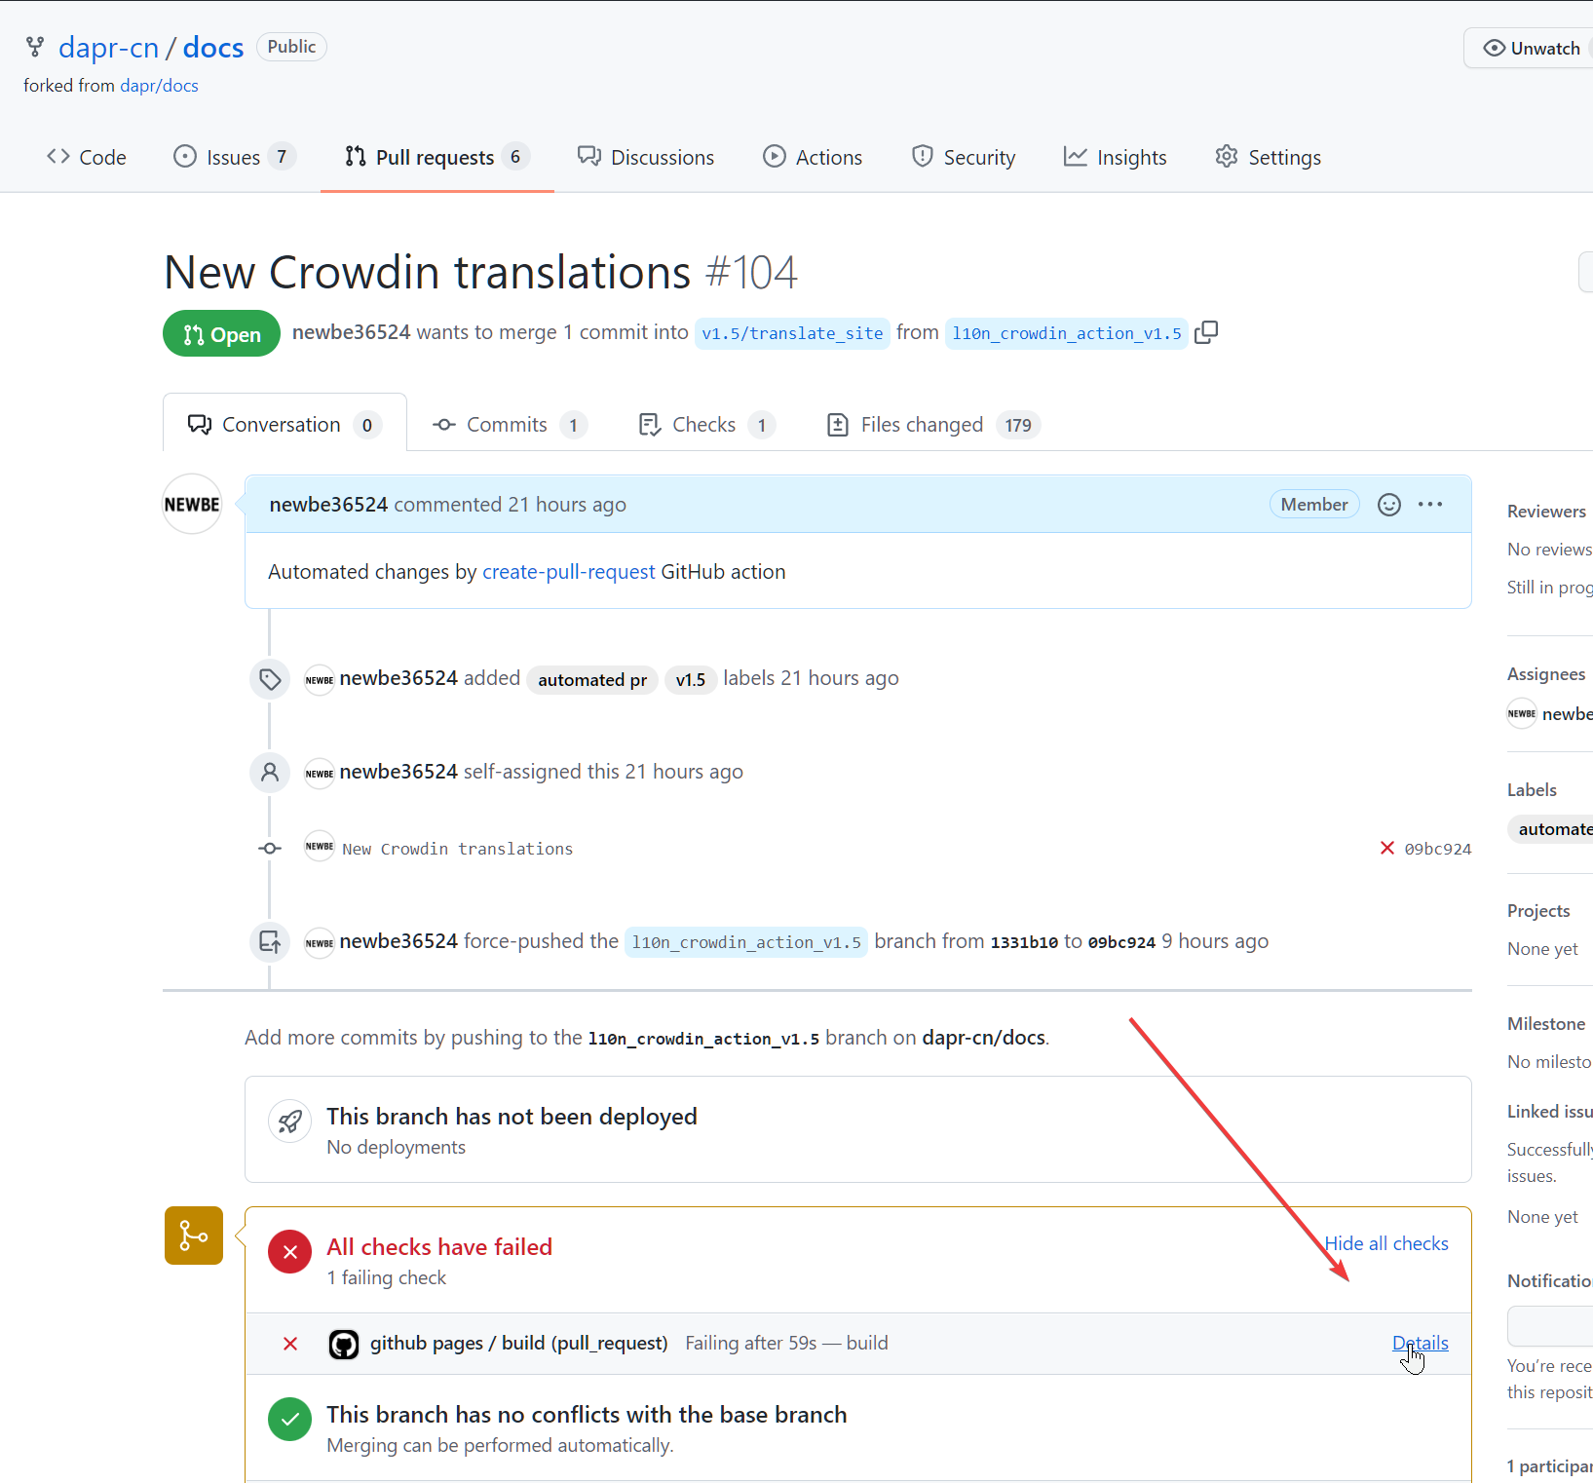Click the GitHub logo on the build check
The height and width of the screenshot is (1483, 1593).
(343, 1344)
